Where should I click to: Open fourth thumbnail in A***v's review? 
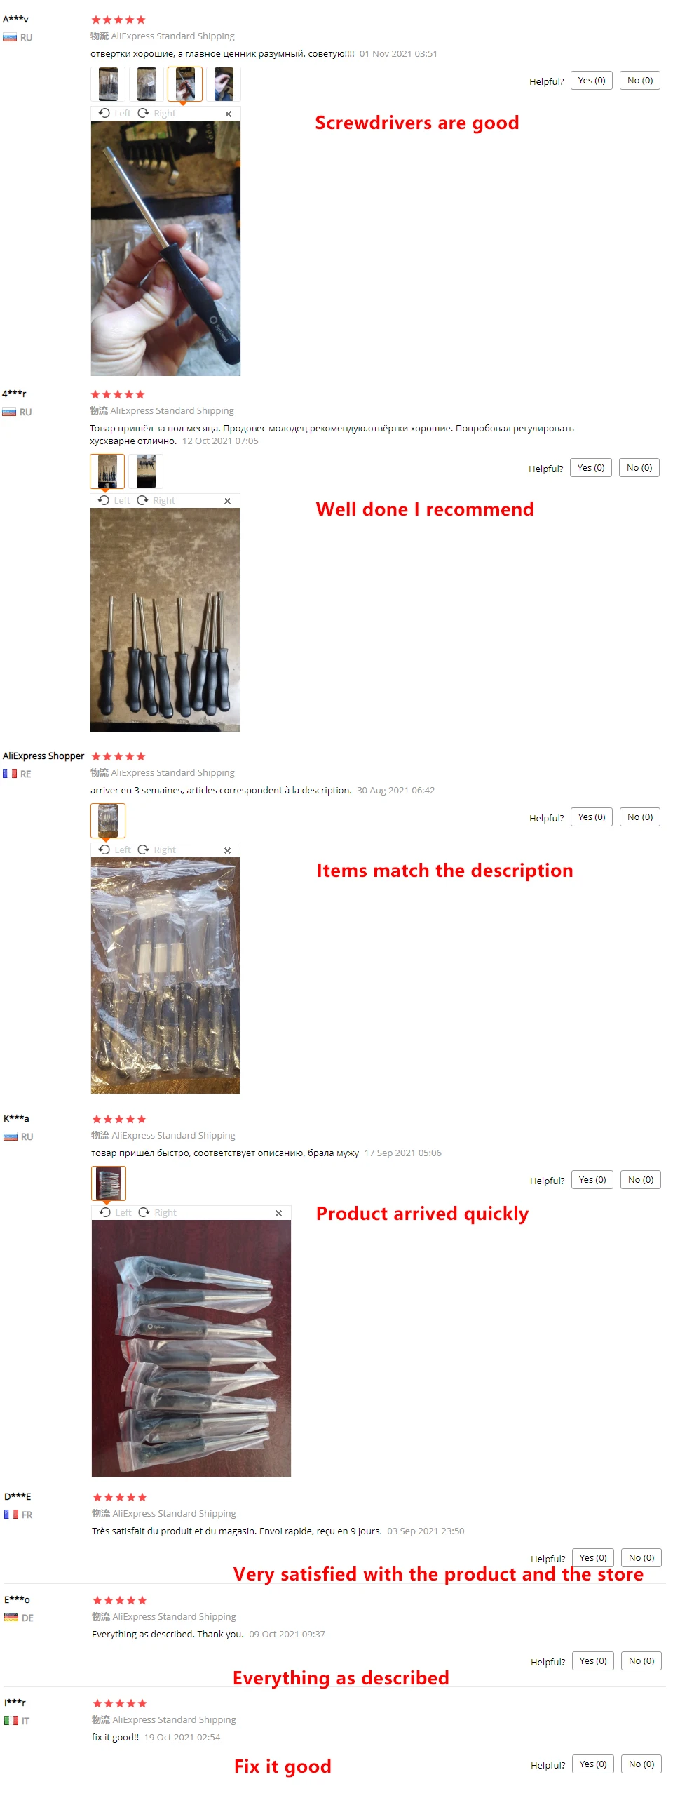click(224, 84)
